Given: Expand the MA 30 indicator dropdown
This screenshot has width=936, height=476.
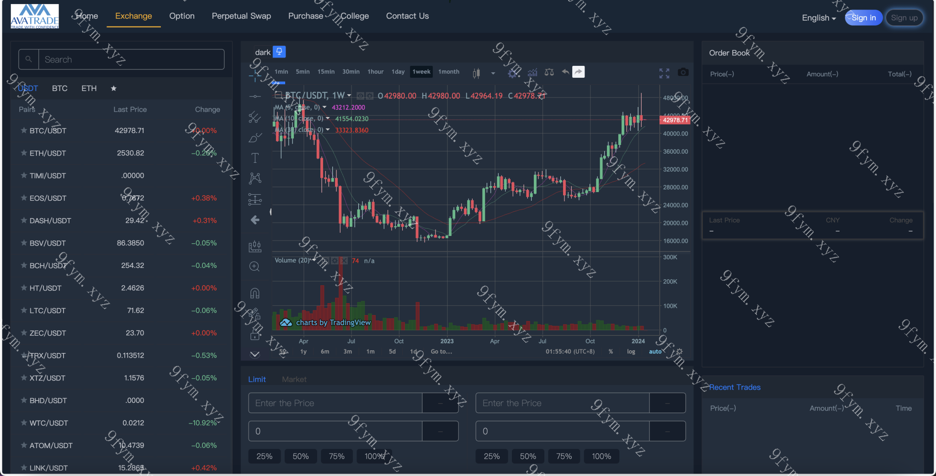Looking at the screenshot, I should (328, 130).
